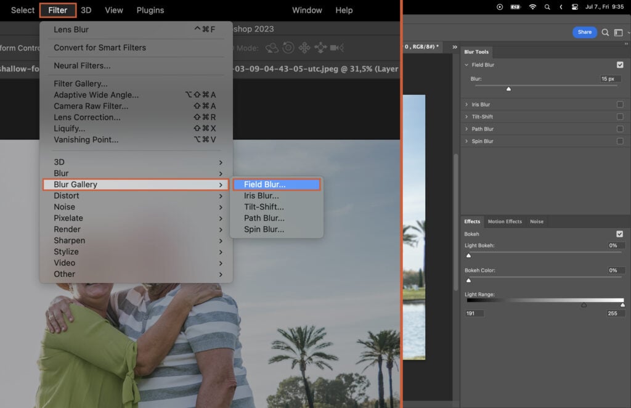The image size is (631, 408).
Task: Select the slide camera mode icon
Action: 321,48
